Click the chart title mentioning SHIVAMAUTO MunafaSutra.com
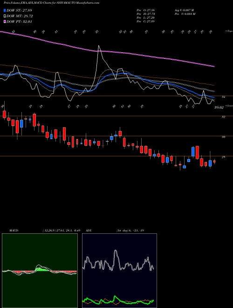Screen dimensions: 233x308 point(51,3)
